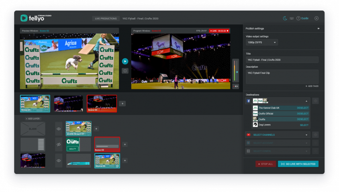Deselect Crufts Official page
339x192 pixels.
[302, 114]
